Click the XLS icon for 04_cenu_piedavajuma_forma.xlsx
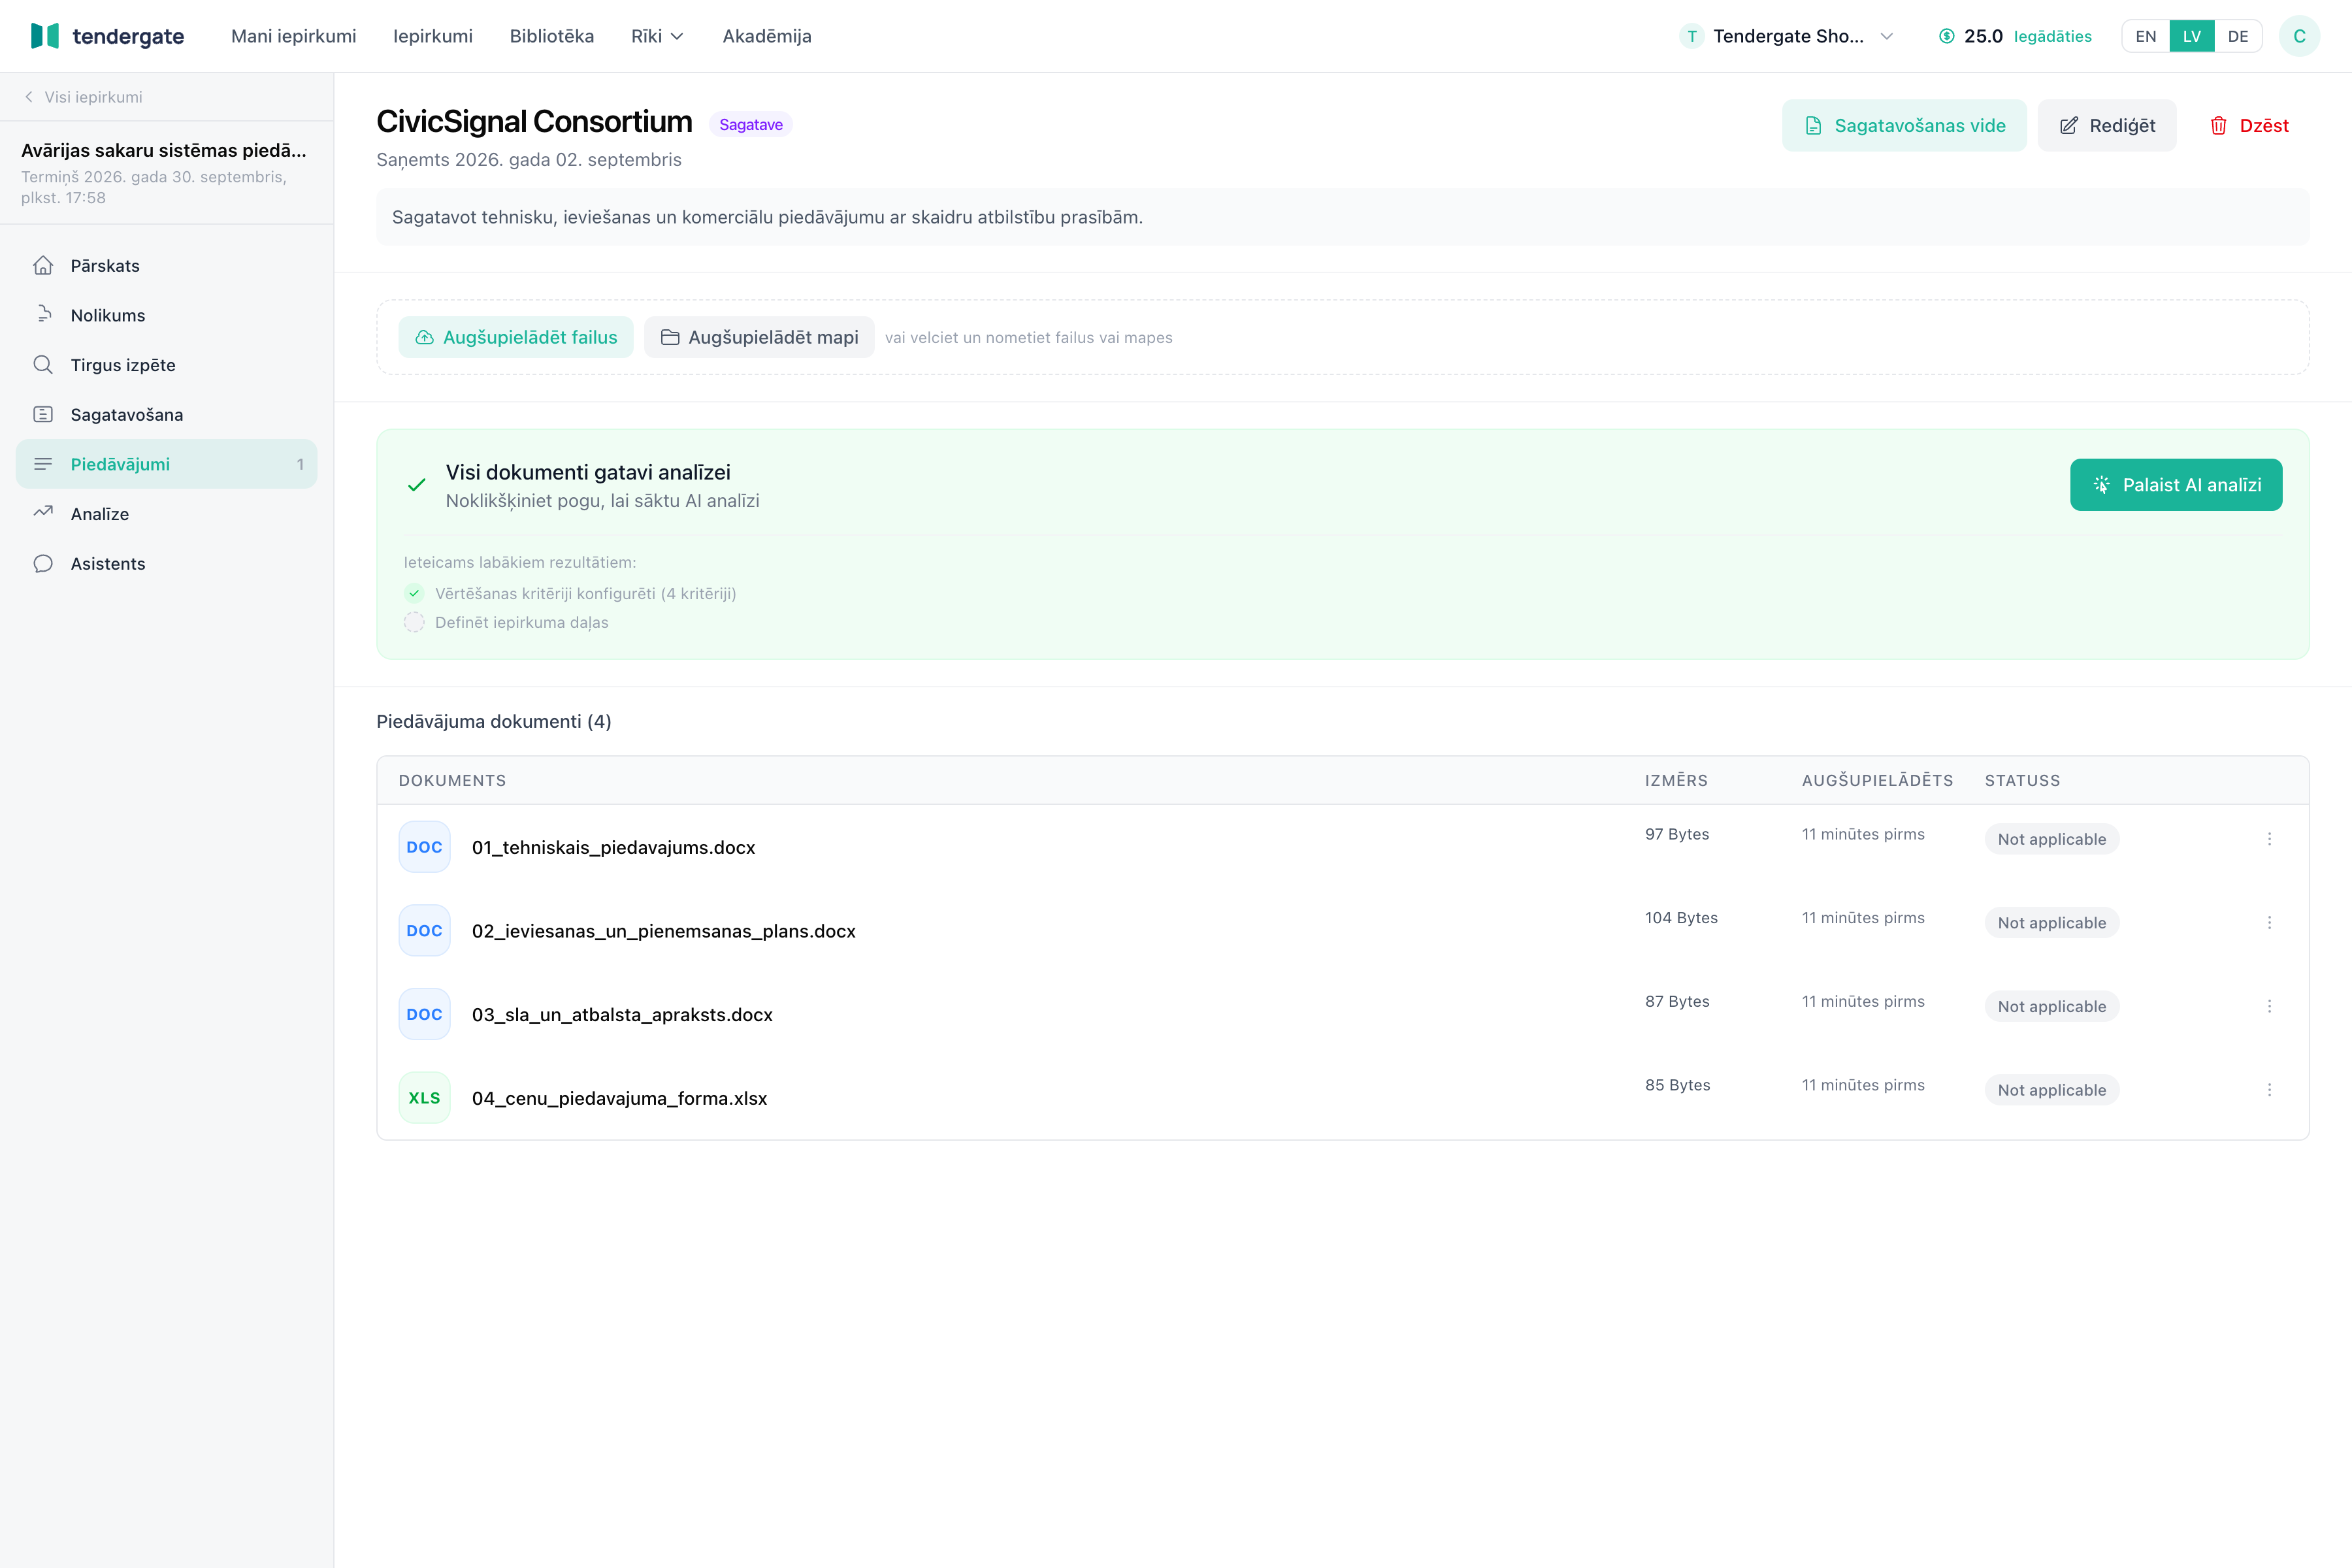This screenshot has height=1568, width=2352. click(424, 1098)
